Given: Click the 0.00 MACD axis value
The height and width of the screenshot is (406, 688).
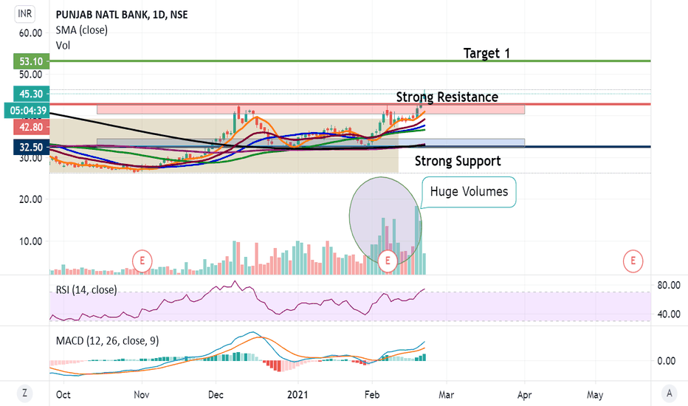Looking at the screenshot, I should coord(666,361).
